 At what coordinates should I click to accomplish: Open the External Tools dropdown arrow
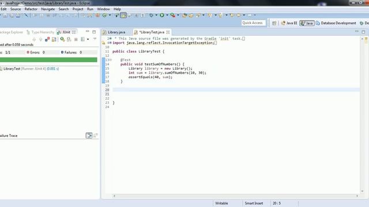point(178,16)
